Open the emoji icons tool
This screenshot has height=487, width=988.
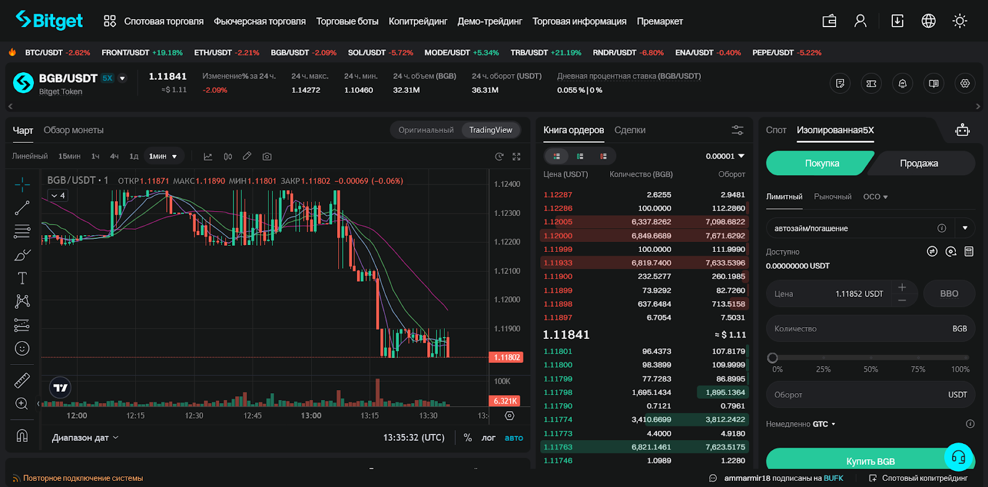22,349
